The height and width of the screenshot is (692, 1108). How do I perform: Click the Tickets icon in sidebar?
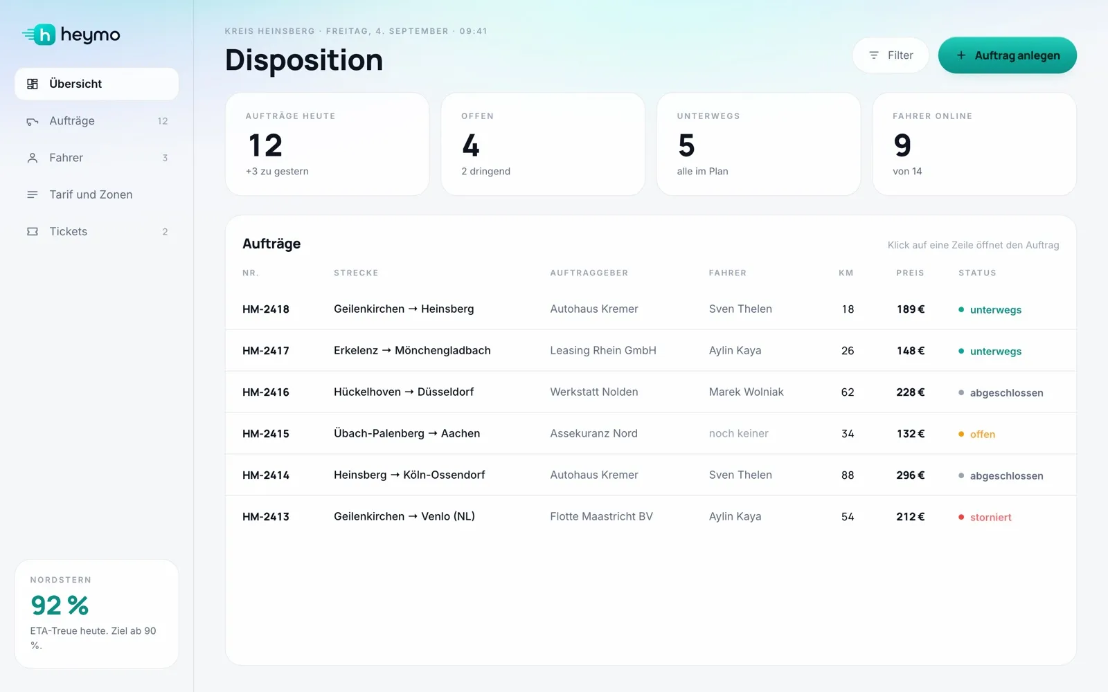33,232
